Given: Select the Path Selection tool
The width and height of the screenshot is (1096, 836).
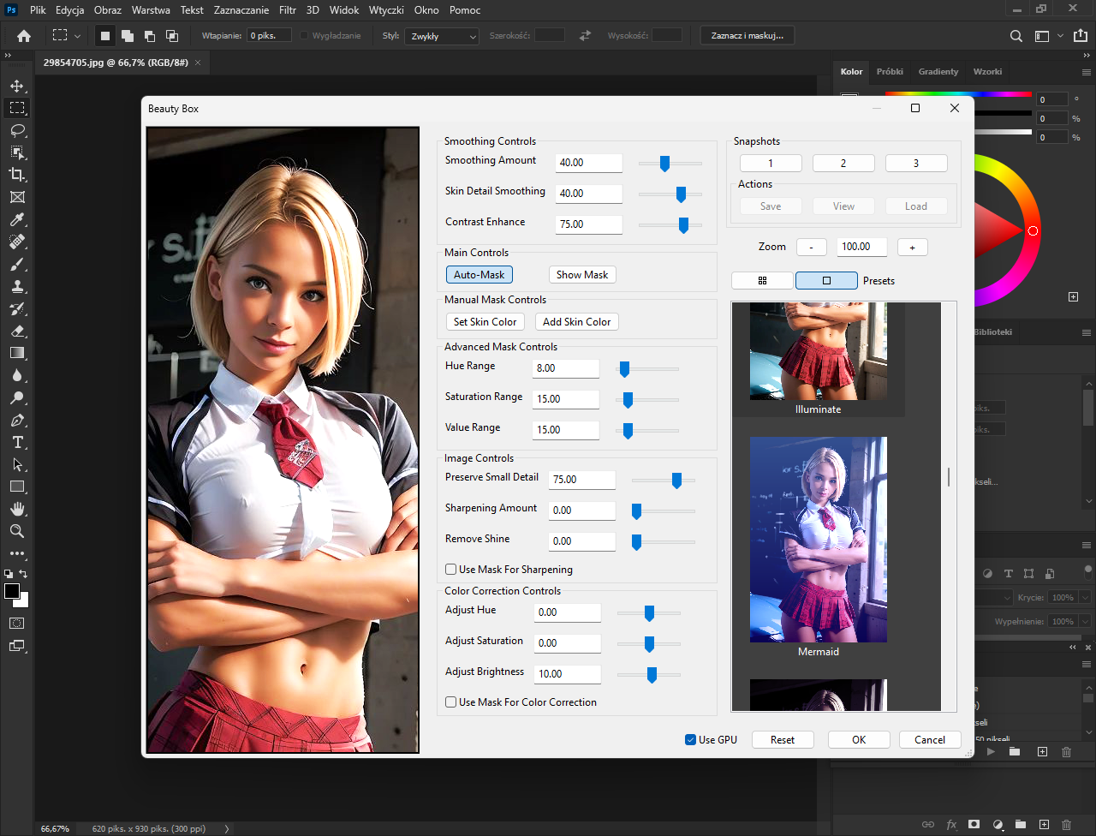Looking at the screenshot, I should coord(16,464).
